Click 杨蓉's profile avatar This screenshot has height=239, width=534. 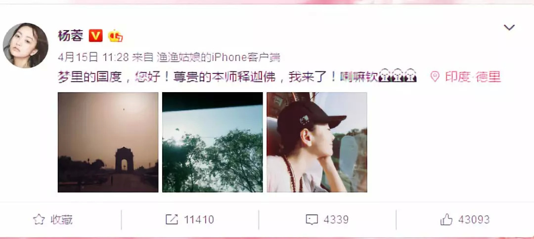coord(26,45)
